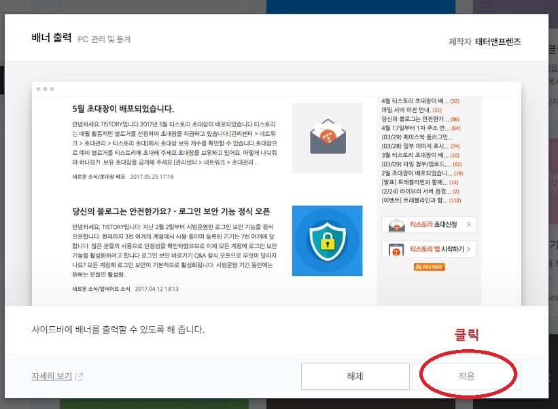Click external link icon beside 자세히 보기
This screenshot has height=409, width=558.
(79, 376)
